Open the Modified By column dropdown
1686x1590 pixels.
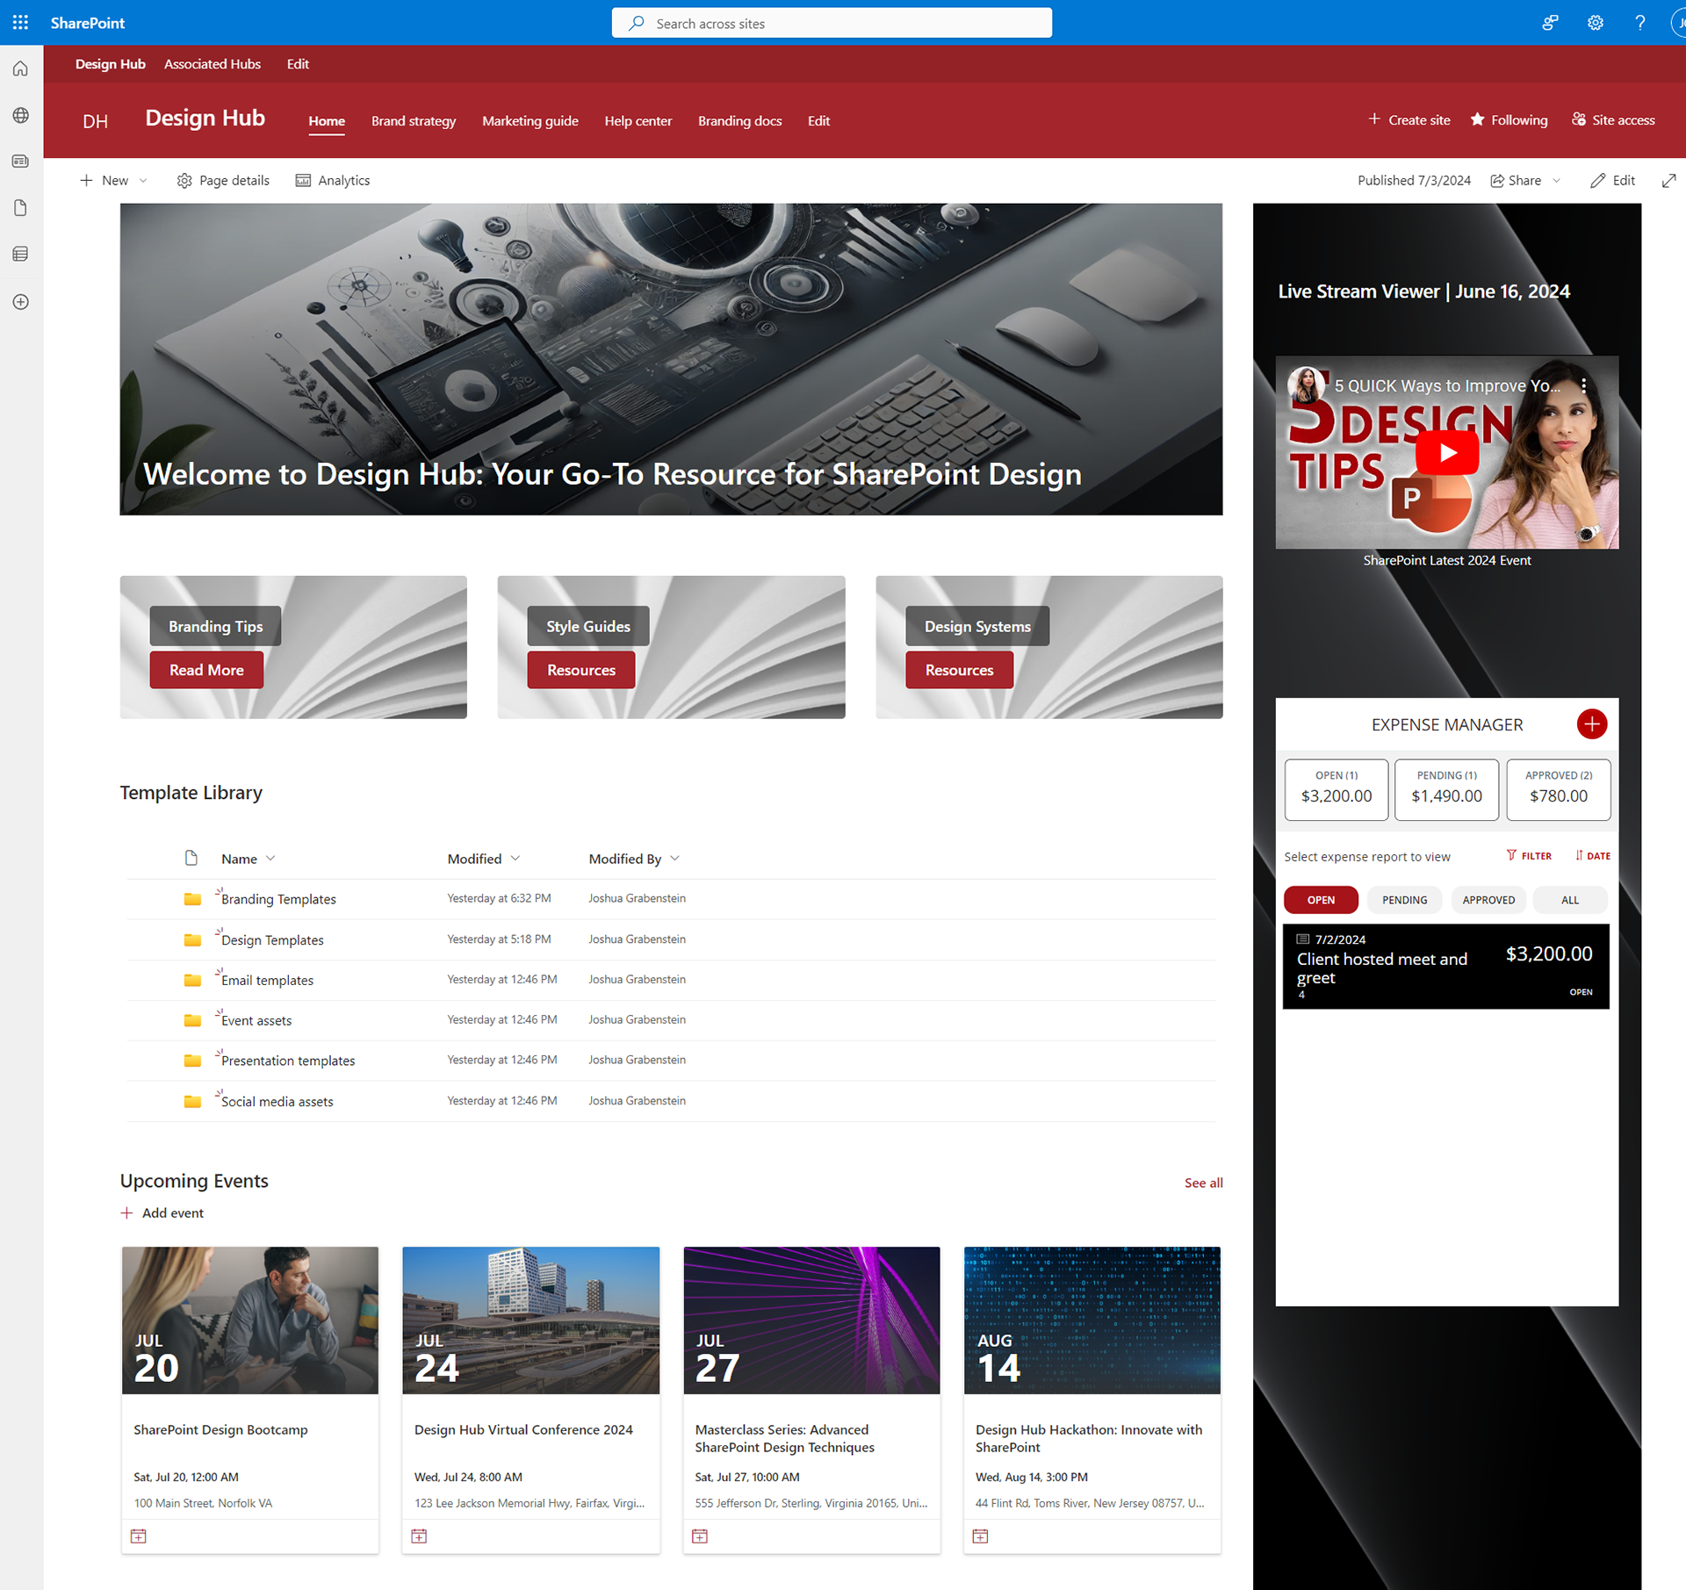pyautogui.click(x=674, y=859)
